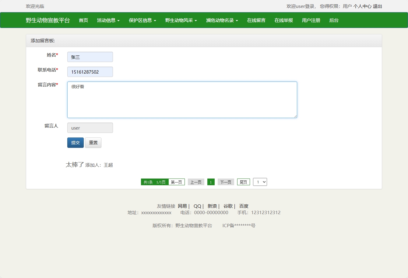Click inside the 留言内容 text area
The width and height of the screenshot is (408, 278).
(182, 99)
